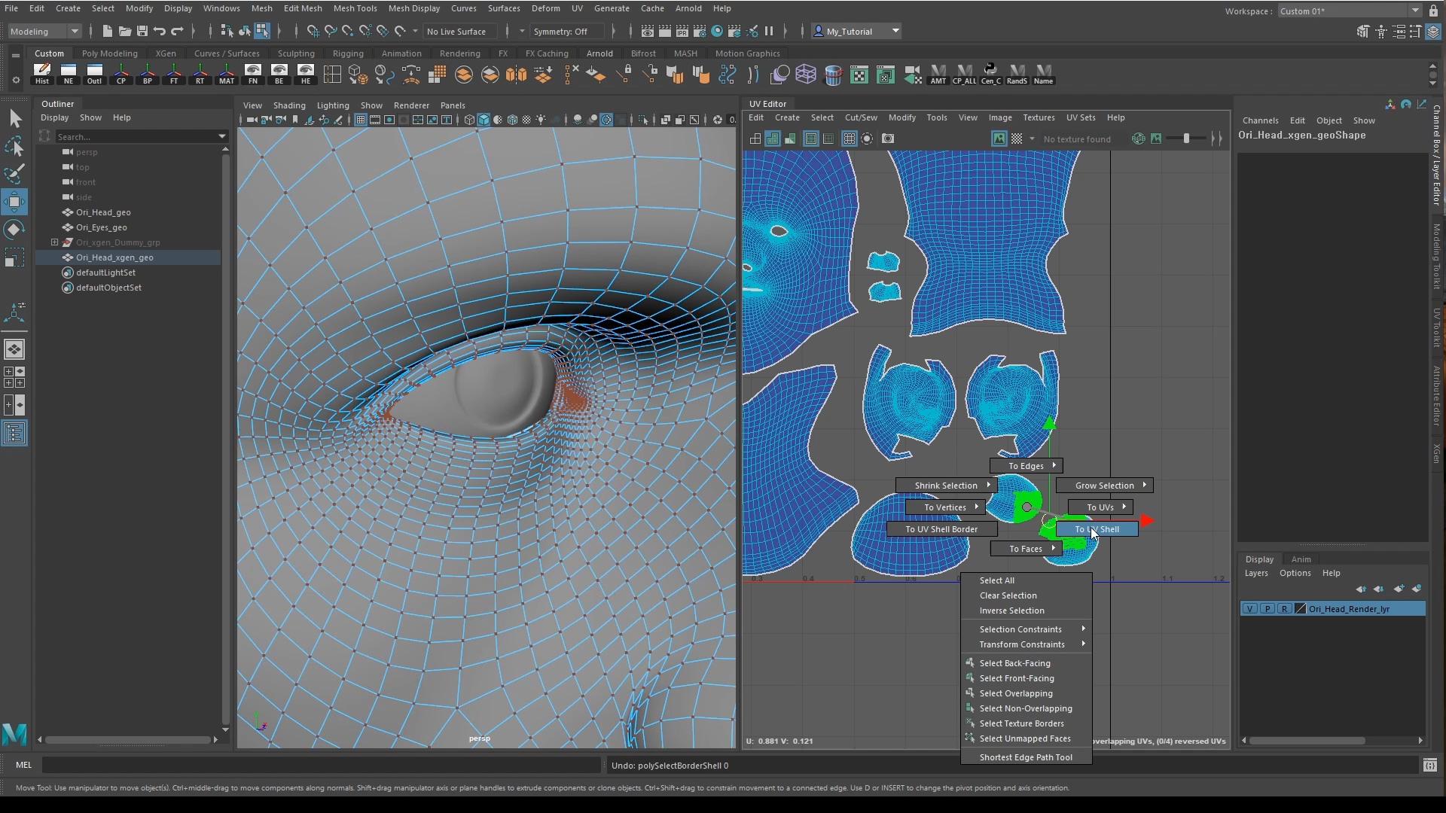Click the Undo arrow icon
This screenshot has width=1446, height=813.
[160, 31]
